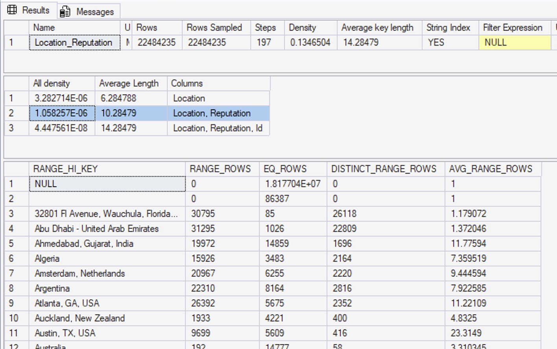
Task: Select the 'Abu Dhabi - United Arab Emirates' cell
Action: (x=97, y=229)
